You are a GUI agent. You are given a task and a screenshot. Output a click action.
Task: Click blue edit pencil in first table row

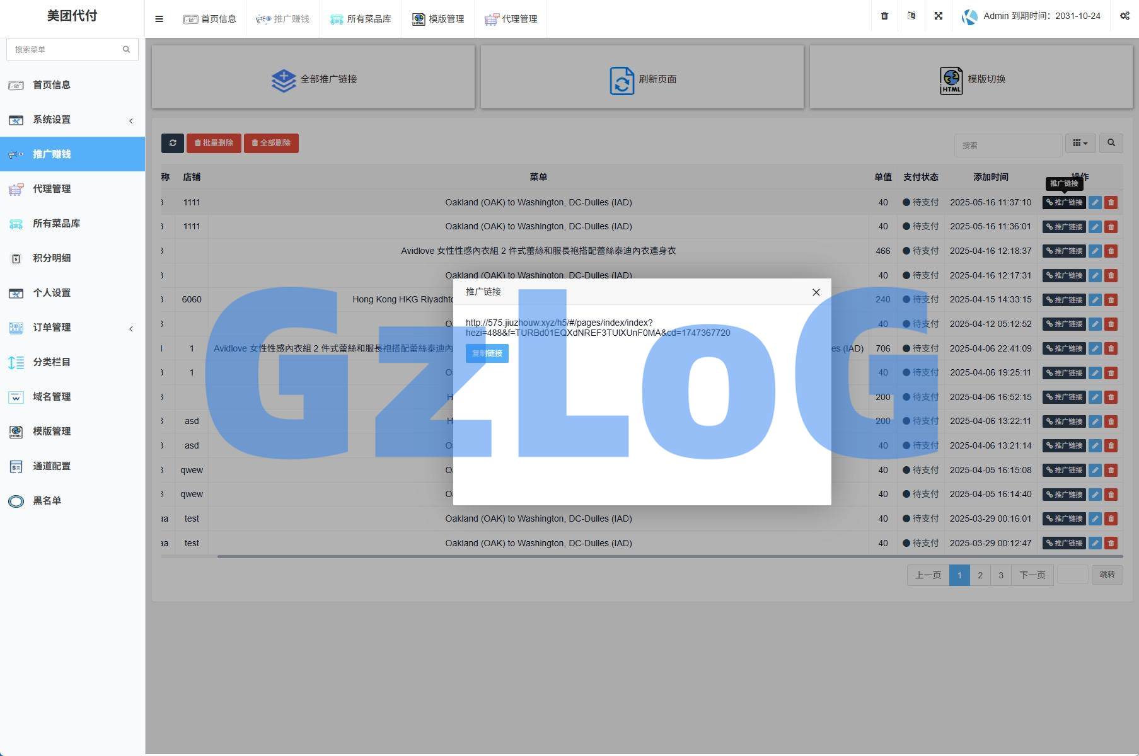(1095, 203)
